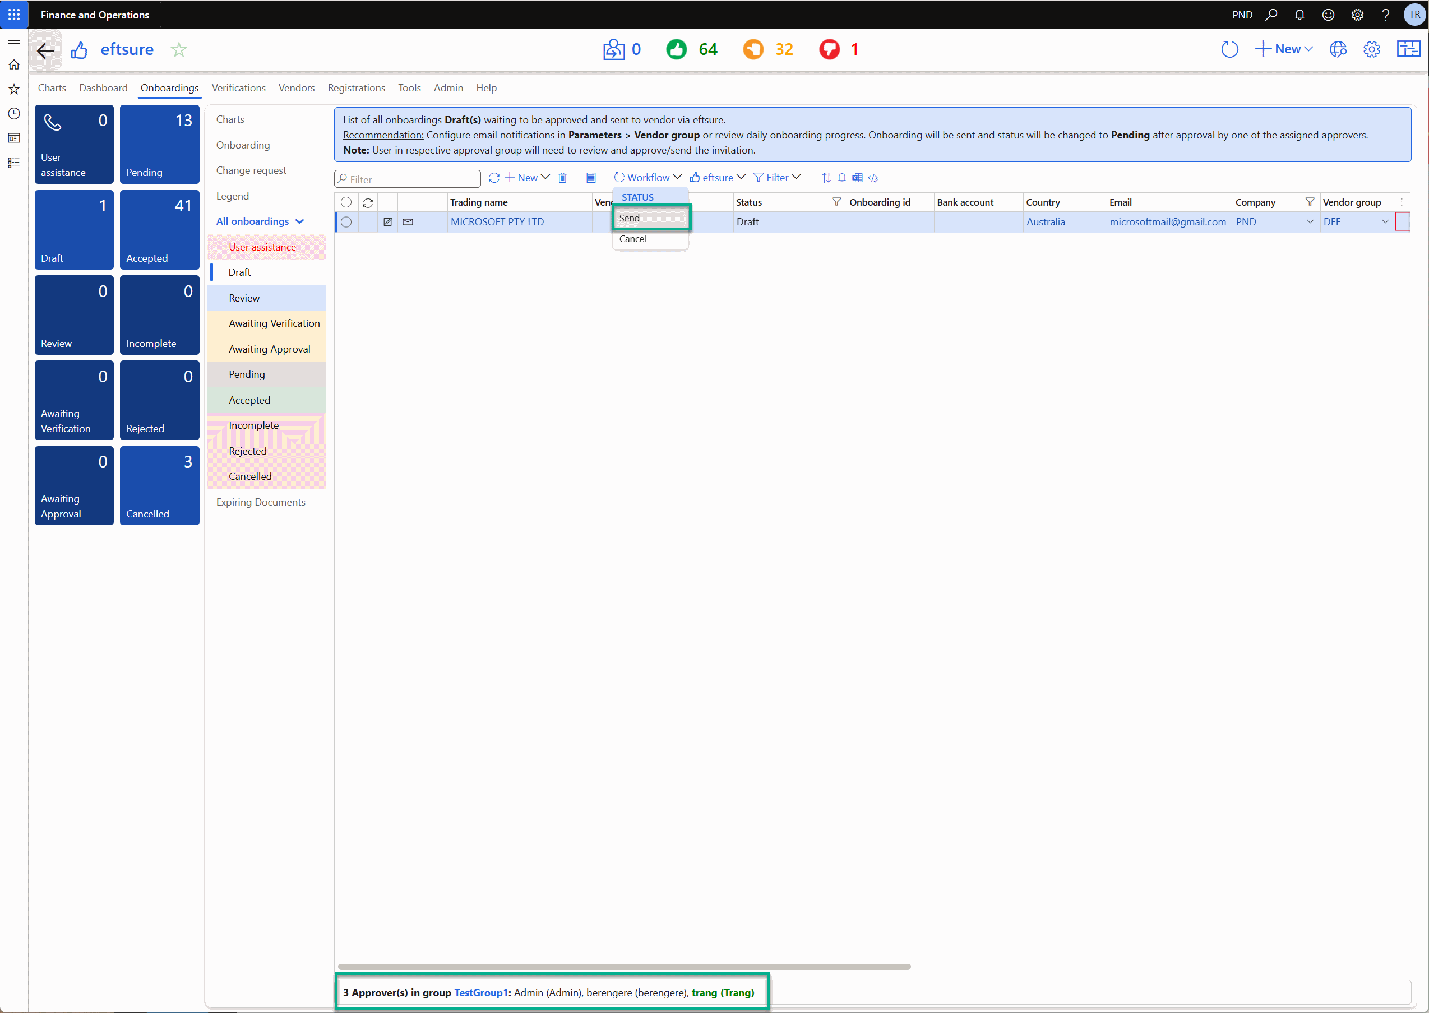Open the Registrations tab
Image resolution: width=1429 pixels, height=1013 pixels.
click(356, 88)
